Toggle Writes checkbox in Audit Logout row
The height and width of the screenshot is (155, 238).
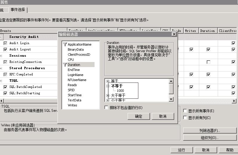pos(191,49)
